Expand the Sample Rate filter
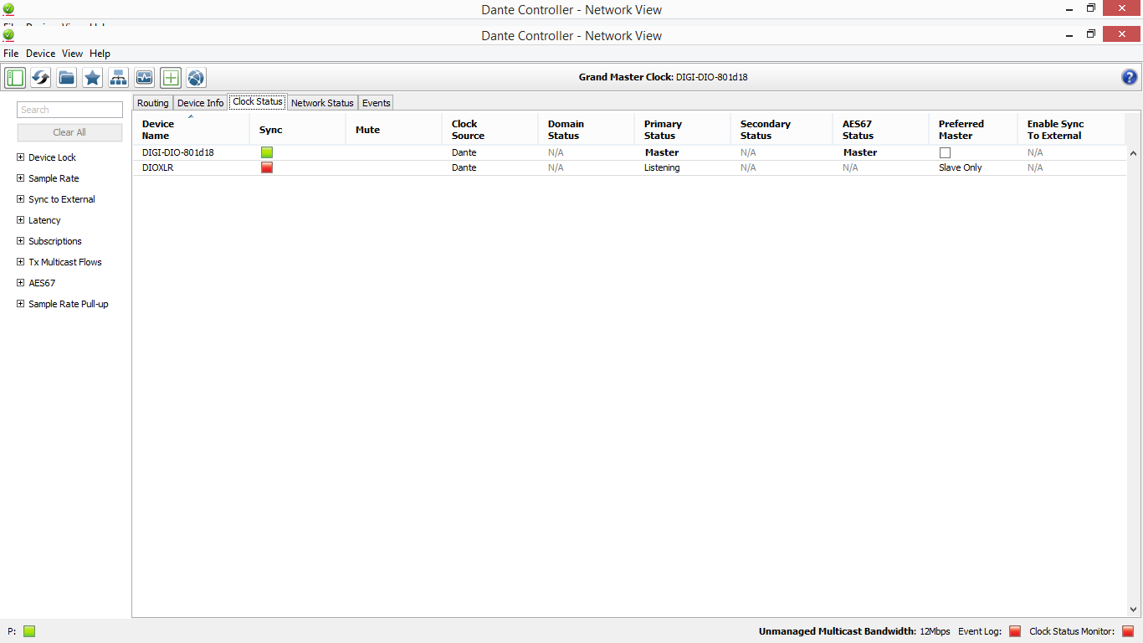This screenshot has width=1143, height=643. click(21, 178)
